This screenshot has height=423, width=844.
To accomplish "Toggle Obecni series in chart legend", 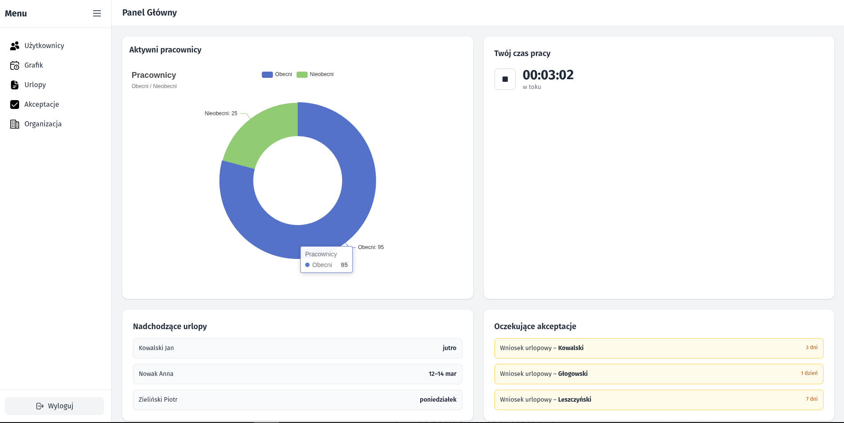I will tap(277, 74).
